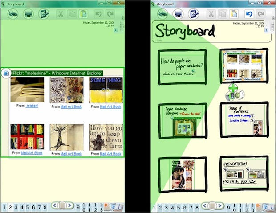The image size is (276, 213).
Task: Open the '_kristen!' link under the notebook photo
Action: (32, 106)
